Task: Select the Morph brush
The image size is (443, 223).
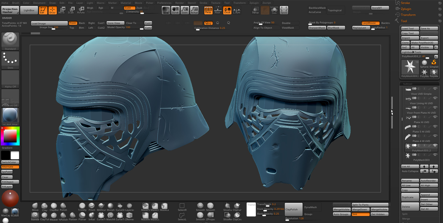Action: click(110, 207)
